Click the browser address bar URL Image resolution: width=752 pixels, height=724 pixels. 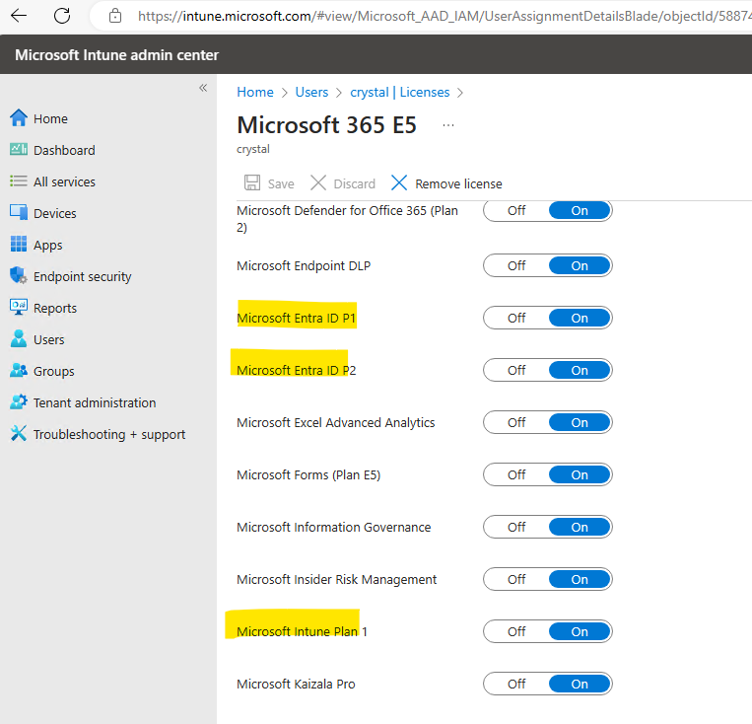pyautogui.click(x=444, y=17)
